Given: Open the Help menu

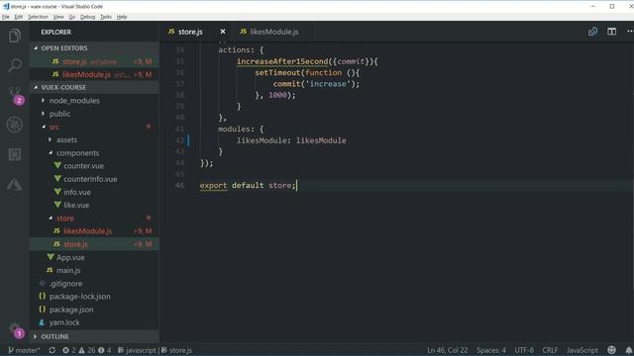Looking at the screenshot, I should 122,17.
